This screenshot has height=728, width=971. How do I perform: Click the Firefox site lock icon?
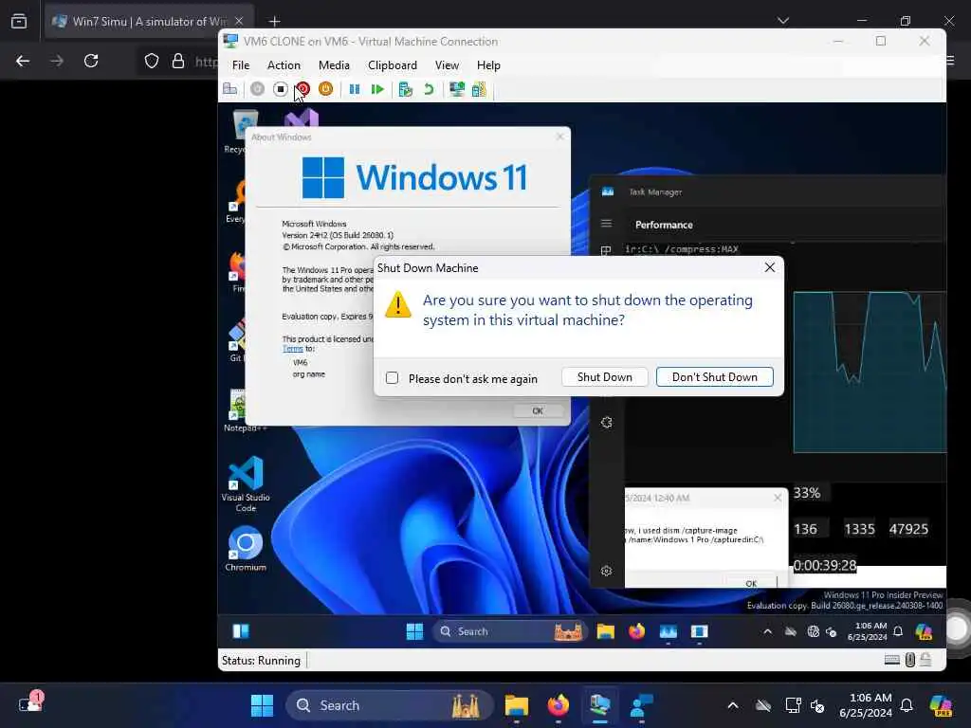[x=178, y=61]
